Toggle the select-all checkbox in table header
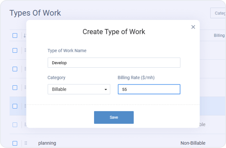This screenshot has height=148, width=226. click(x=15, y=36)
